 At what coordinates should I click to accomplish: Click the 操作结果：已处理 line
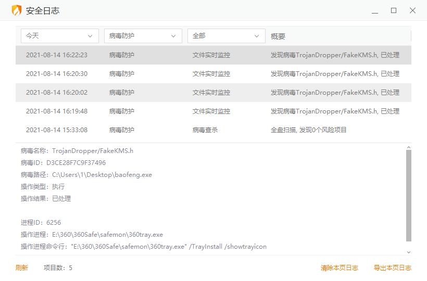pos(46,199)
